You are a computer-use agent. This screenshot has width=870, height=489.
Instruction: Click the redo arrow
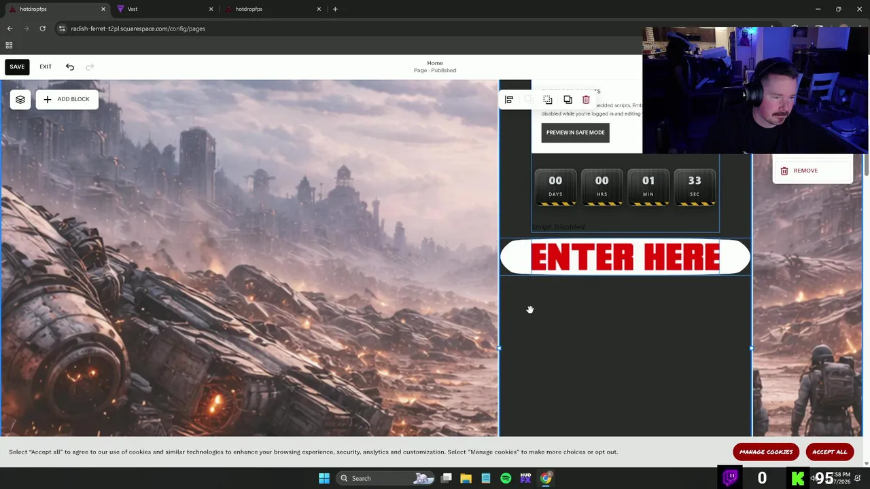point(90,67)
